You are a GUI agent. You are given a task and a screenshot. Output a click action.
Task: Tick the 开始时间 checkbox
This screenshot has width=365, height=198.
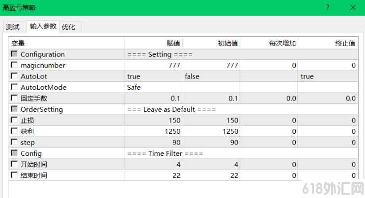(x=14, y=164)
